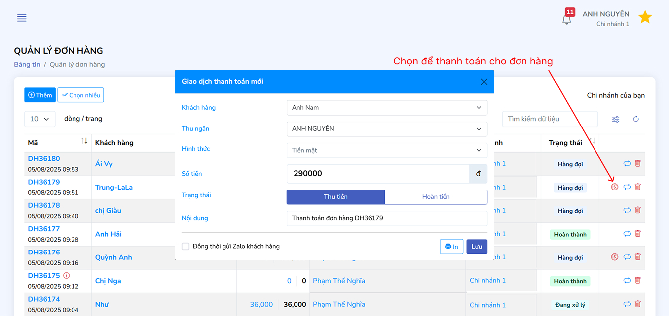Open the 'Khách hàng' dropdown showing Anh Nam

386,107
